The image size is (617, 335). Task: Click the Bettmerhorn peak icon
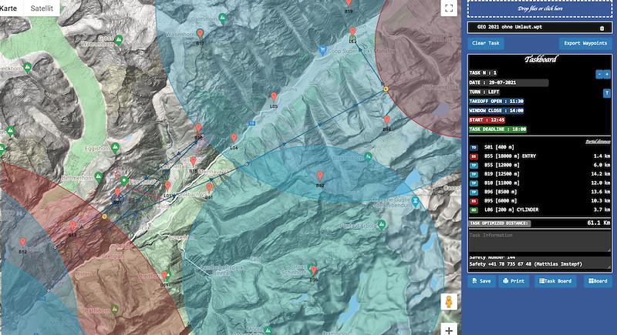tap(99, 176)
